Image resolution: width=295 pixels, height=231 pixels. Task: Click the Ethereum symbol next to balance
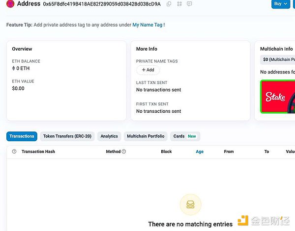point(14,69)
